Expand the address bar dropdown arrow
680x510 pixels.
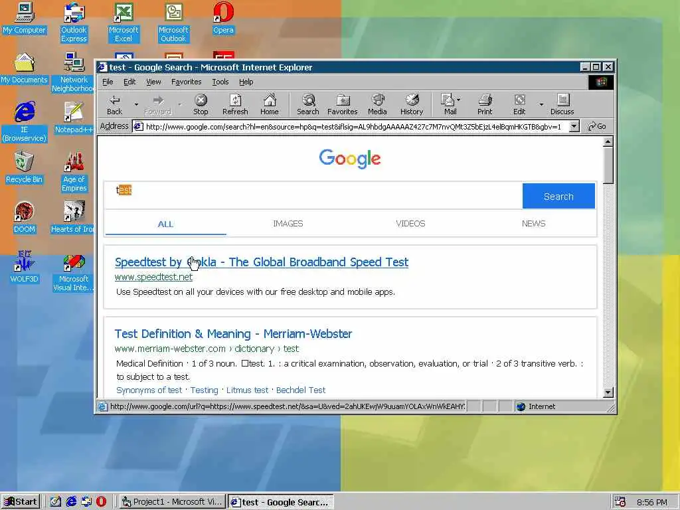click(x=574, y=127)
